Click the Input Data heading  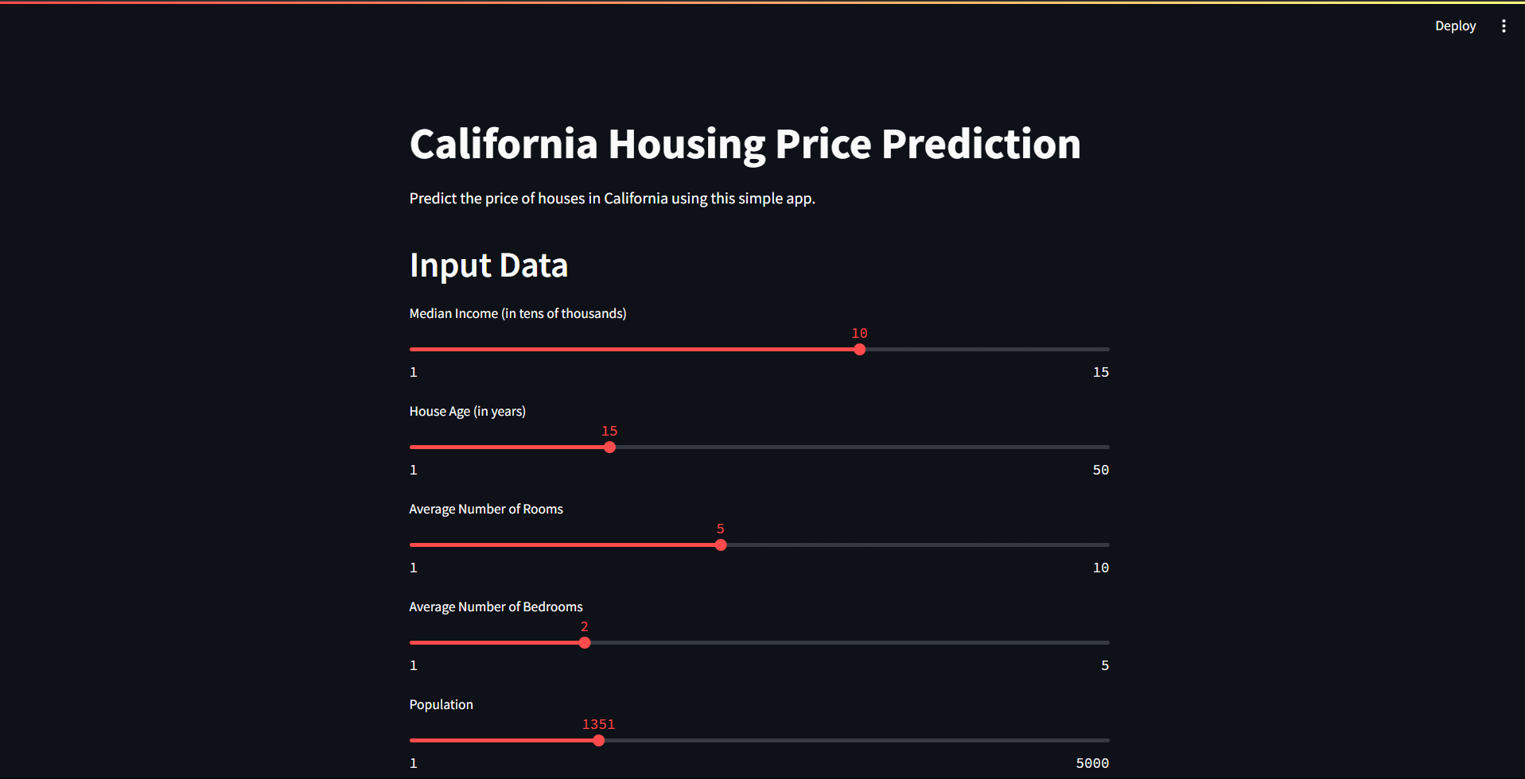click(488, 265)
